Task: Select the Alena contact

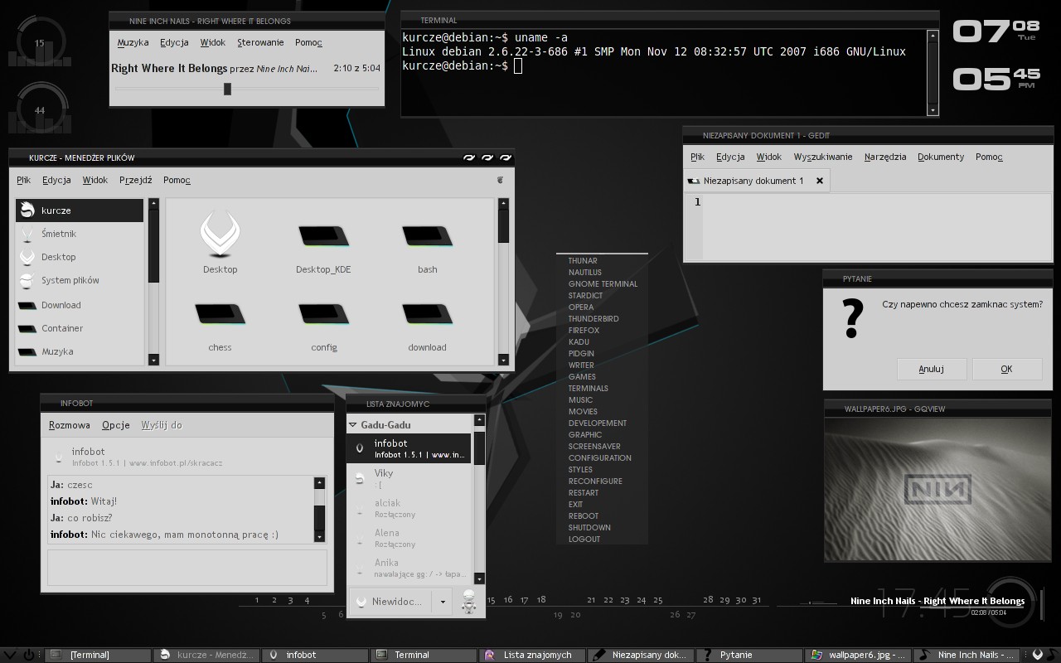Action: point(409,538)
